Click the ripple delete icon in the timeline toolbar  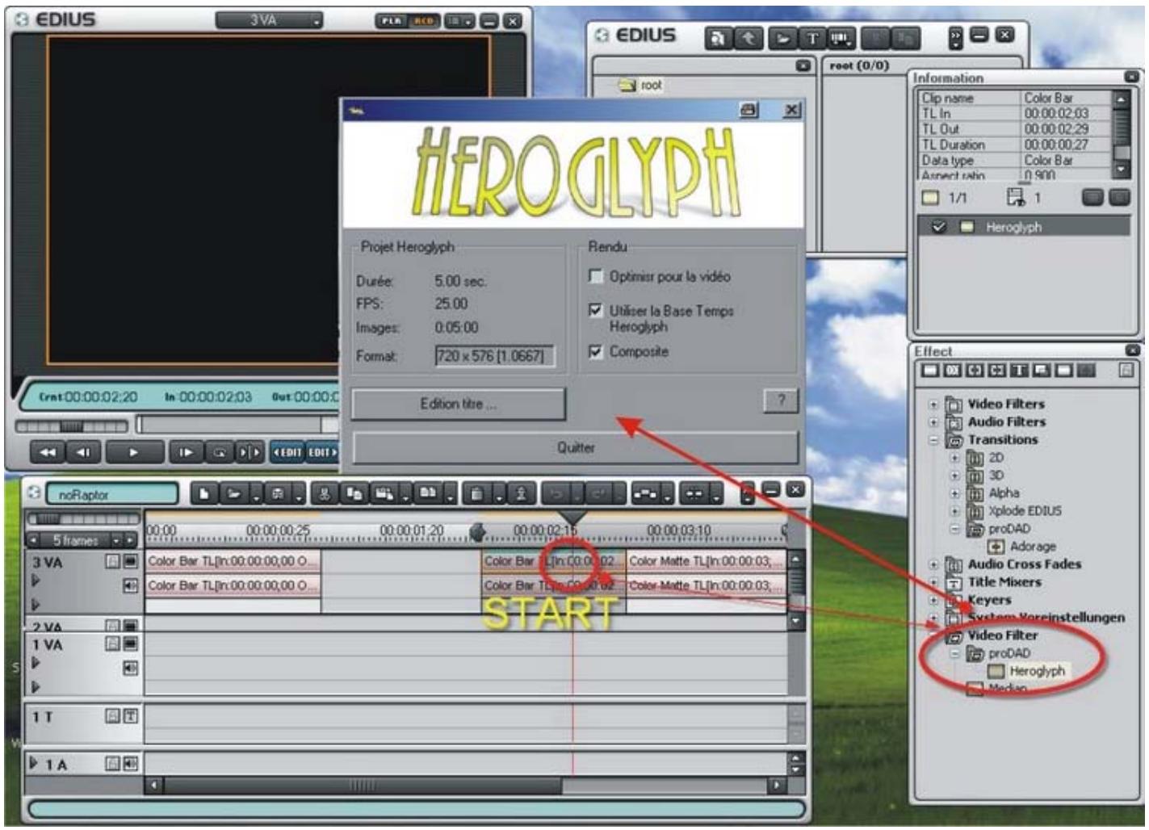click(x=521, y=493)
